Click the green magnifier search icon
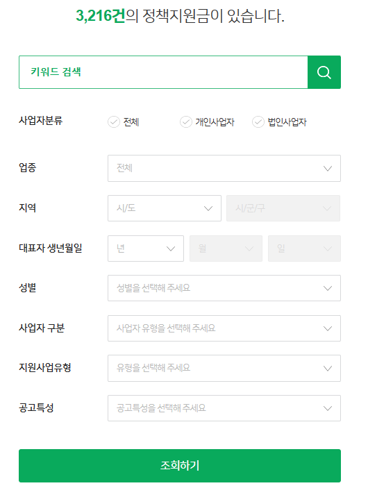The image size is (368, 488). pos(324,72)
